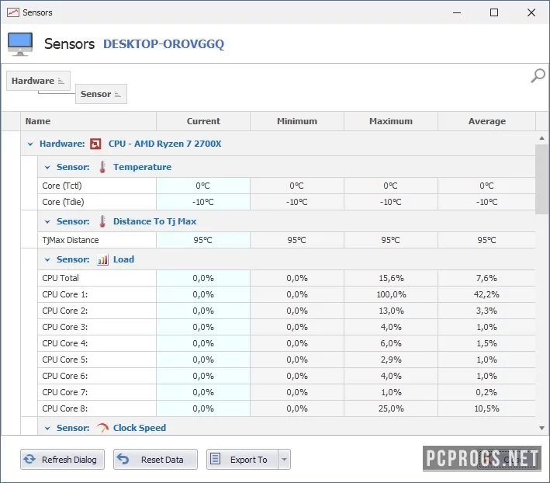
Task: Click the Distance To Tj Max thermometer icon
Action: point(102,221)
